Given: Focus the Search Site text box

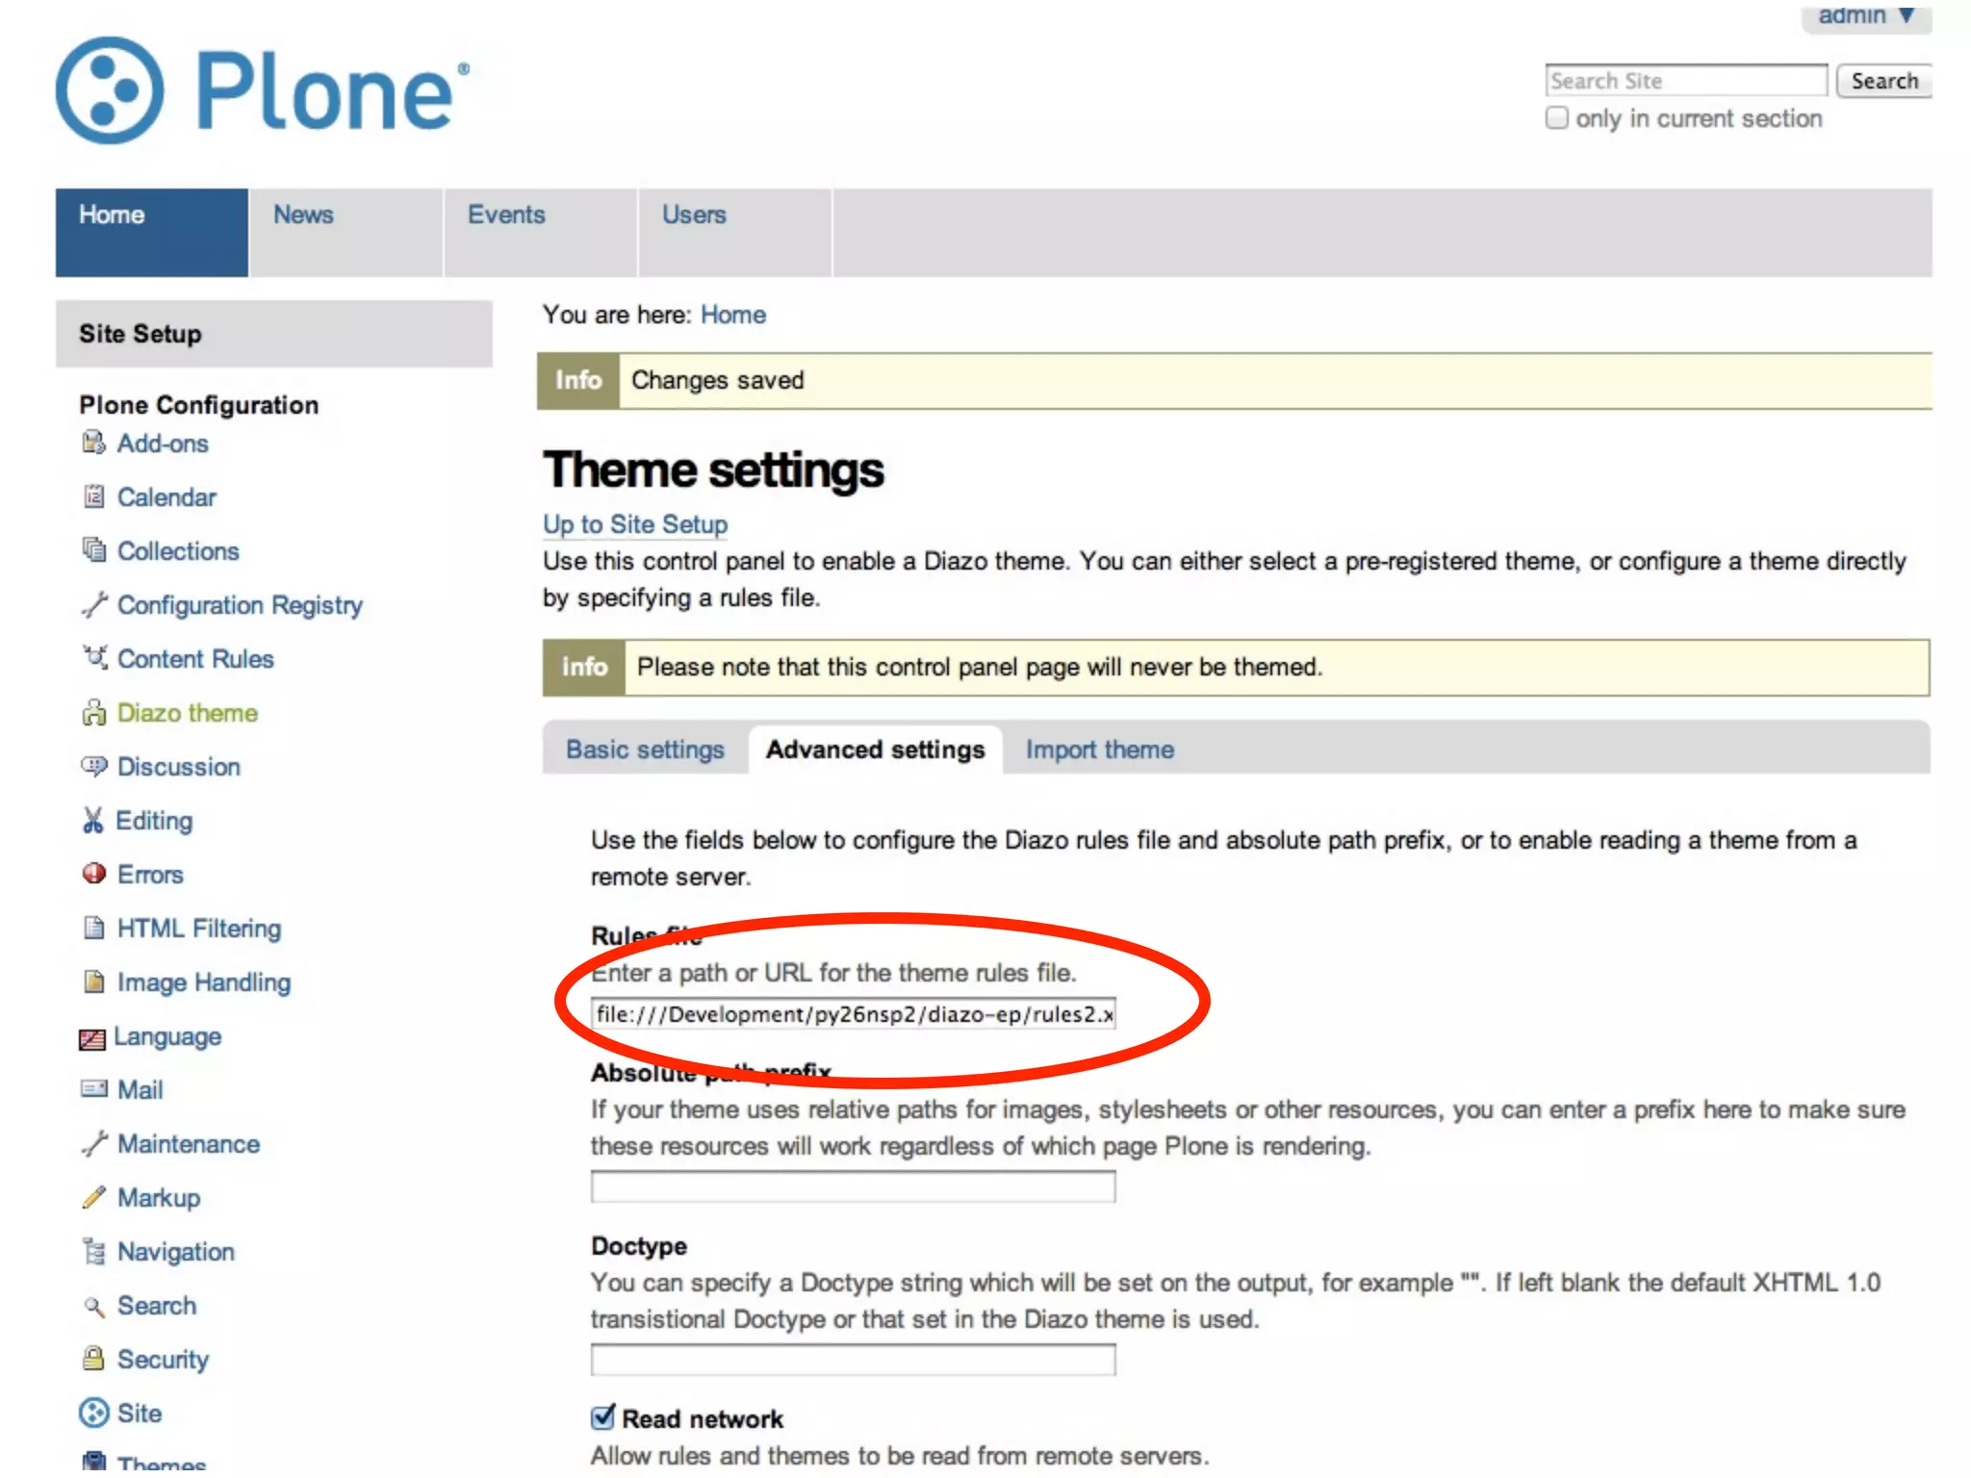Looking at the screenshot, I should click(x=1685, y=81).
